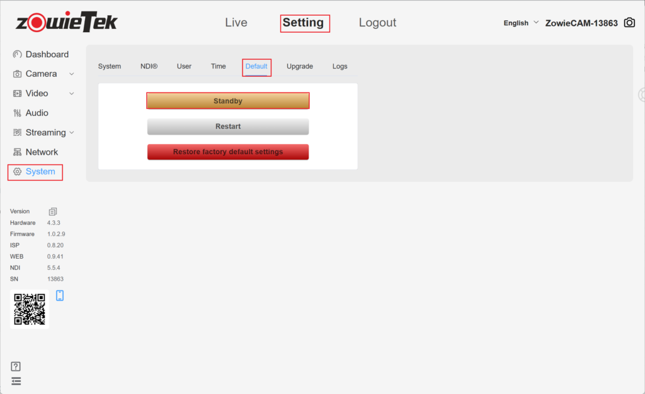Image resolution: width=645 pixels, height=394 pixels.
Task: Click Restore factory default settings
Action: click(x=228, y=152)
